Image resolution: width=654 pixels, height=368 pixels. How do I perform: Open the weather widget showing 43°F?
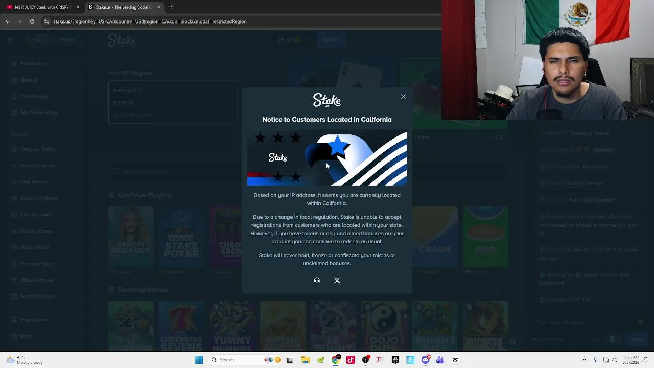pyautogui.click(x=24, y=360)
